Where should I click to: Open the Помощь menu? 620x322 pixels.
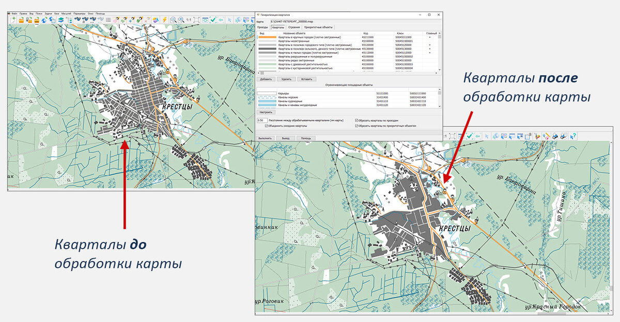point(100,14)
